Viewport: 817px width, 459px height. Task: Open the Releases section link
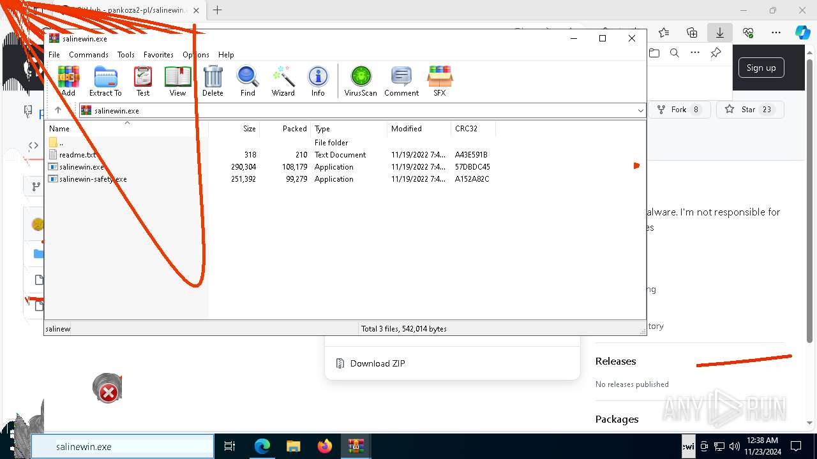[x=615, y=361]
